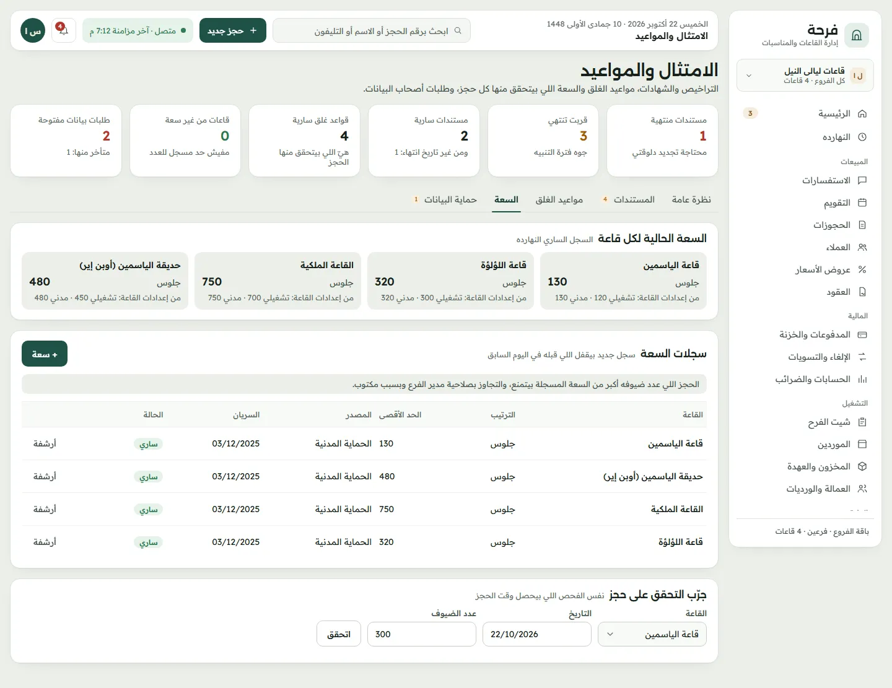
Task: Open the notifications bell icon
Action: pos(64,30)
